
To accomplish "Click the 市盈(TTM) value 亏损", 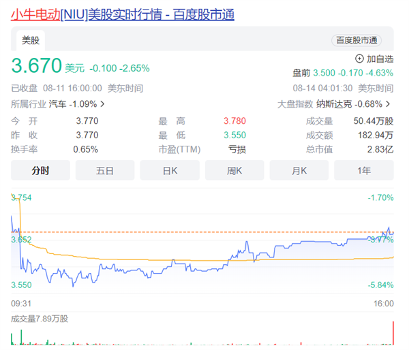I will 237,149.
